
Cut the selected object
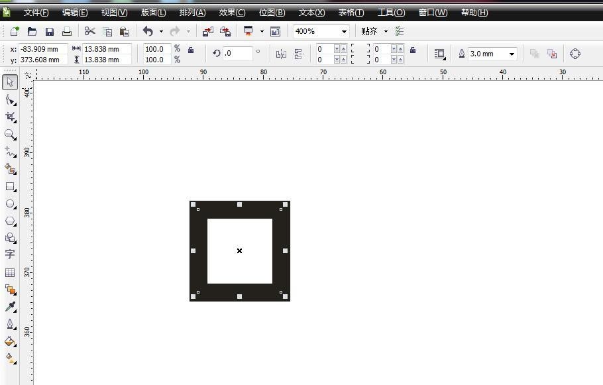pos(89,30)
